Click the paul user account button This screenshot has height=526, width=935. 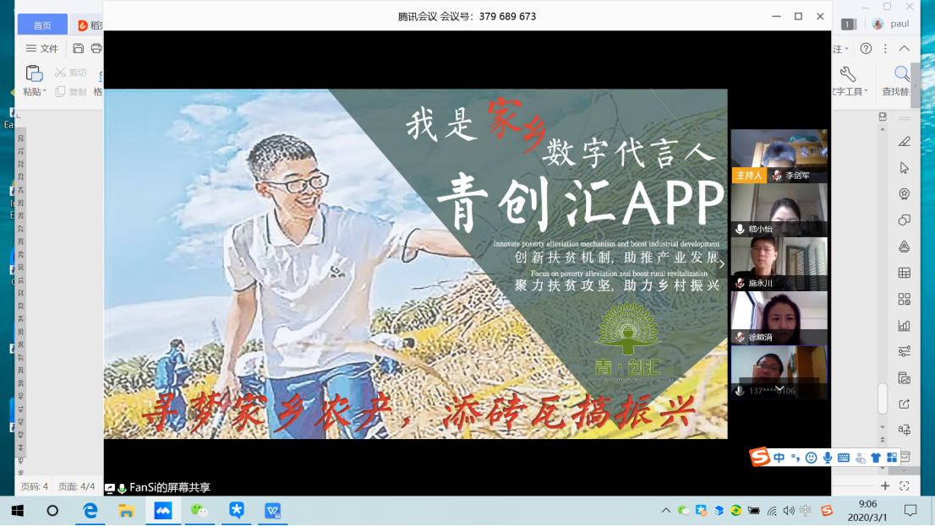tap(893, 24)
